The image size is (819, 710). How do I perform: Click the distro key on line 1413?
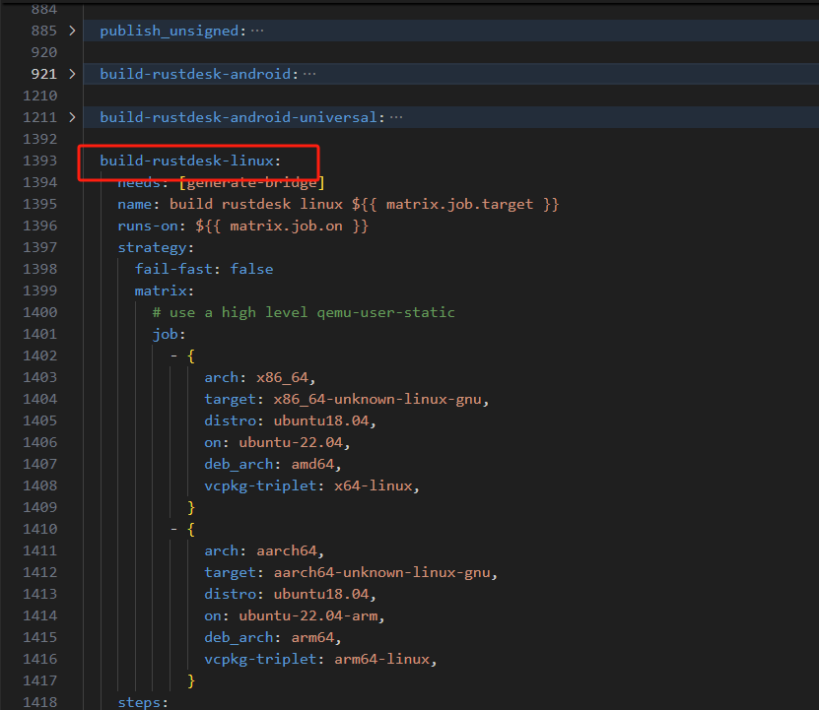click(x=230, y=594)
